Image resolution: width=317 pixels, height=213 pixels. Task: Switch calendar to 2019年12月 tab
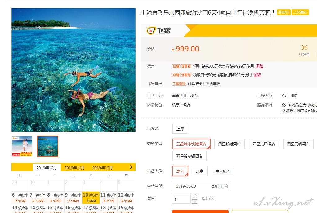102,168
